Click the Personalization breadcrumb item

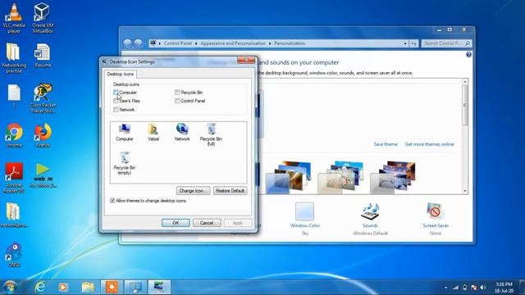click(x=290, y=43)
